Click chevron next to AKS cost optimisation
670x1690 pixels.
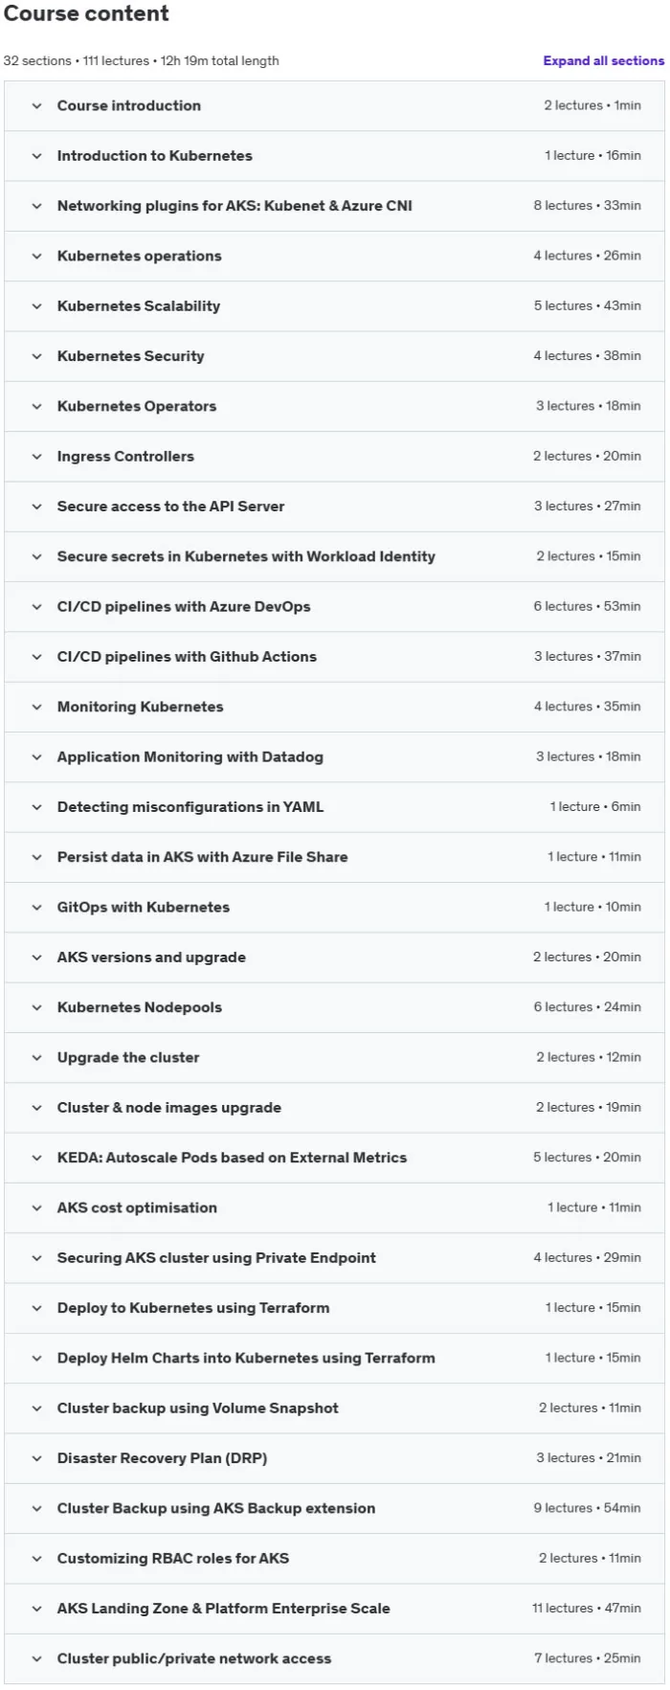[36, 1208]
